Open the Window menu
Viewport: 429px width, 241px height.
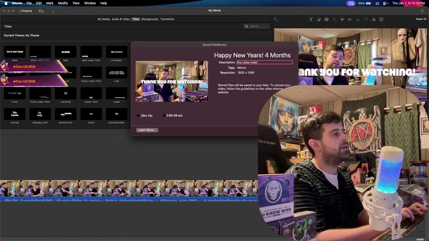(90, 3)
